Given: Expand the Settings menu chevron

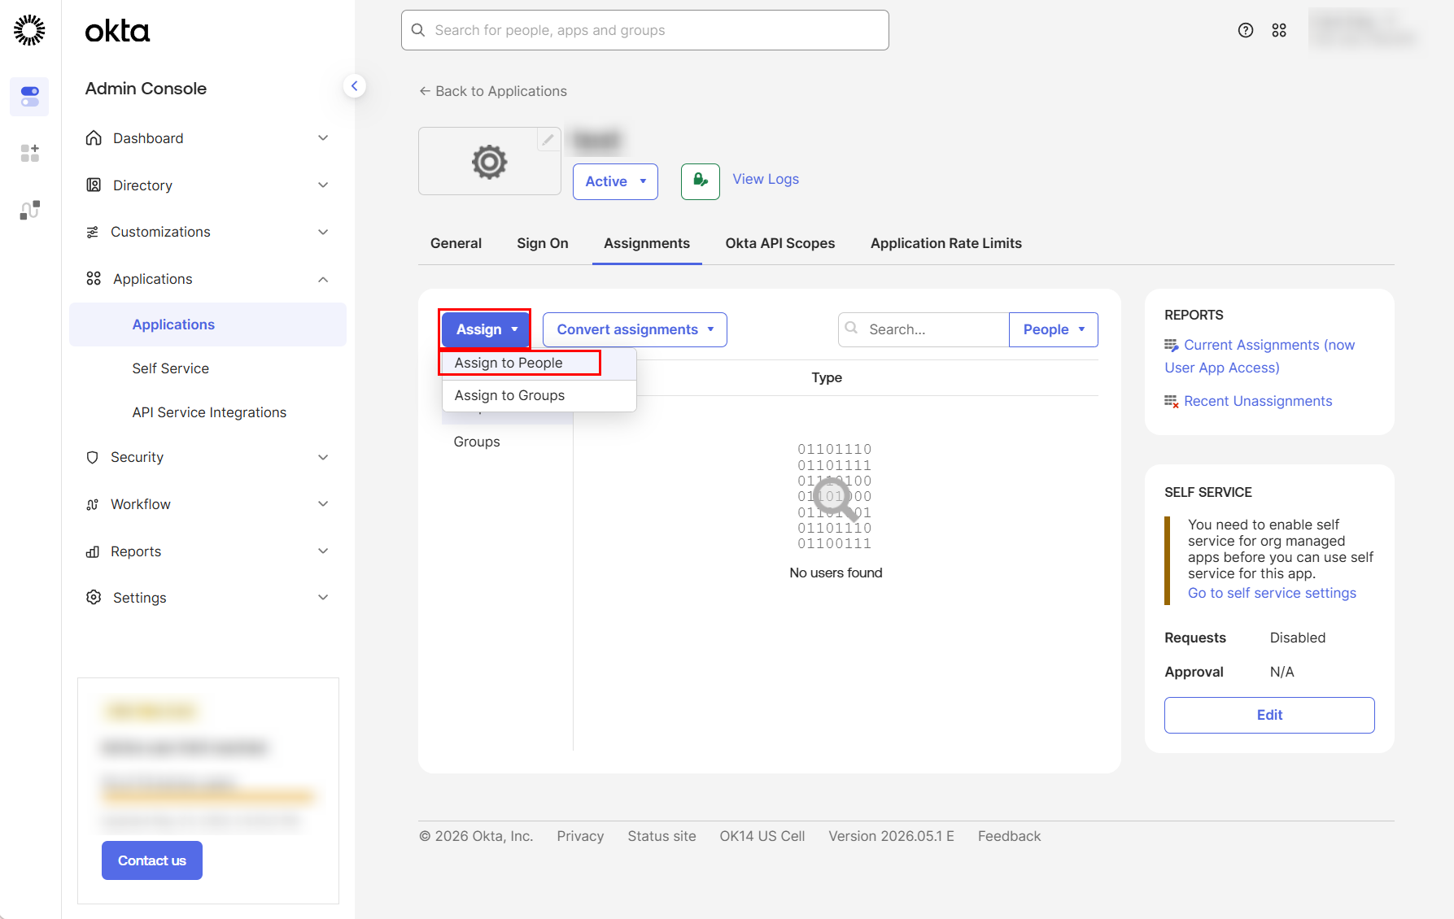Looking at the screenshot, I should pos(323,598).
